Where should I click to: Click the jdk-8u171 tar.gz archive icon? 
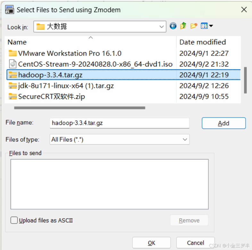pyautogui.click(x=13, y=86)
